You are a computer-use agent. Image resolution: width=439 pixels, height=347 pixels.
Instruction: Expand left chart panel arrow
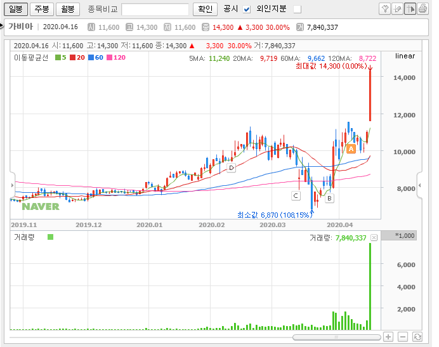(12, 185)
